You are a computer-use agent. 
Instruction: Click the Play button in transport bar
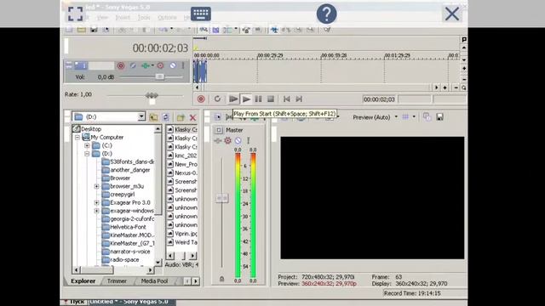tap(246, 99)
